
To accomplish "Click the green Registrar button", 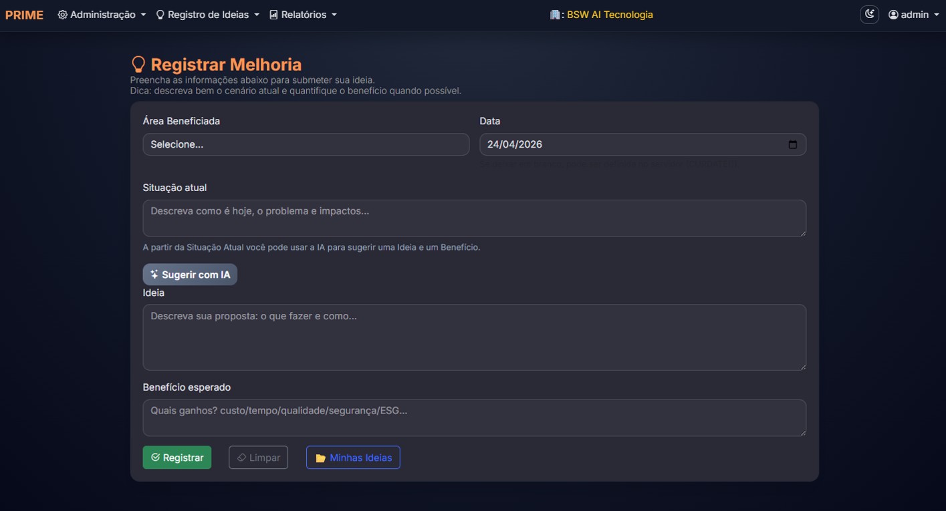I will pyautogui.click(x=177, y=458).
